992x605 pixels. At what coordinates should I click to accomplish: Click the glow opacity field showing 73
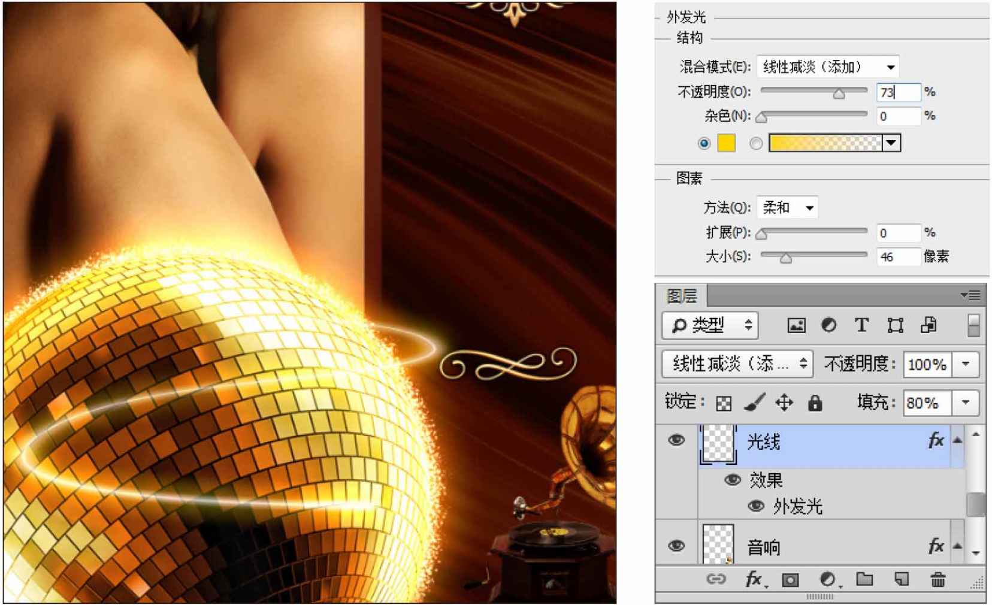pos(899,92)
